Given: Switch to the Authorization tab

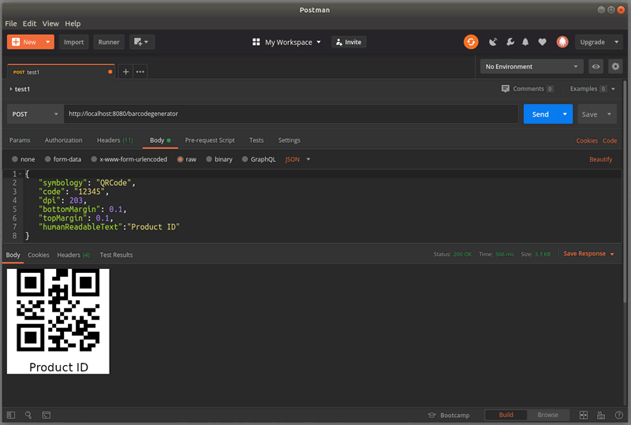Looking at the screenshot, I should 64,140.
